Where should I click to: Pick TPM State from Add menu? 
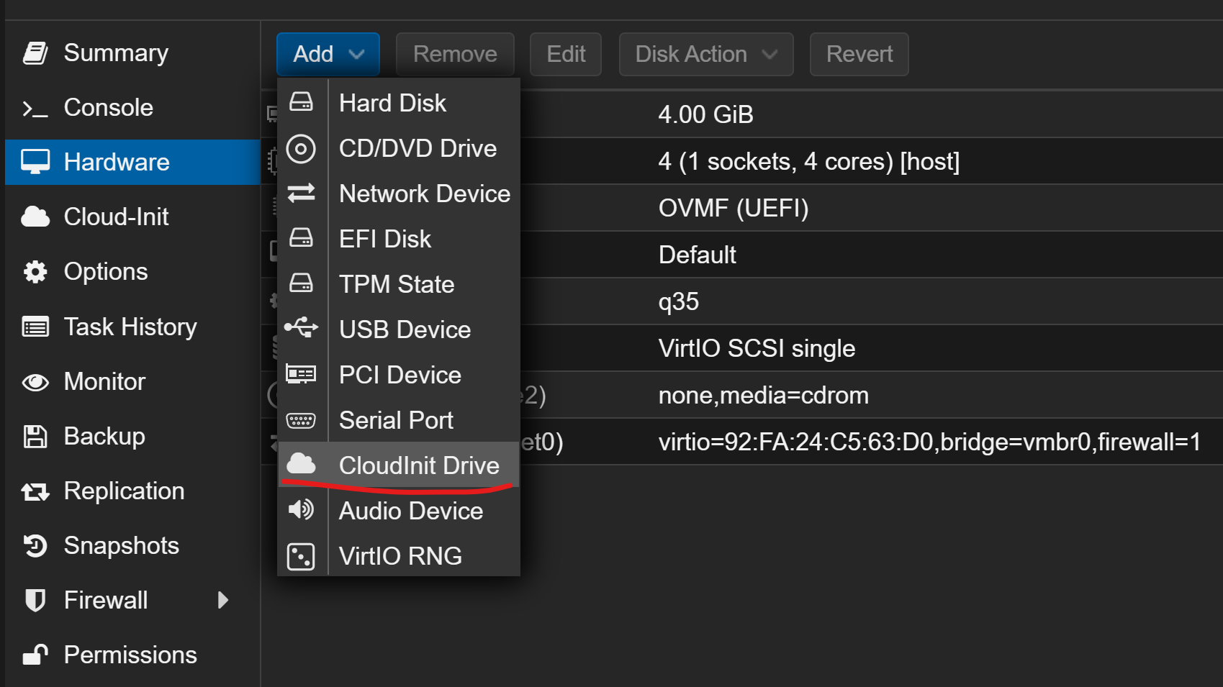click(397, 284)
